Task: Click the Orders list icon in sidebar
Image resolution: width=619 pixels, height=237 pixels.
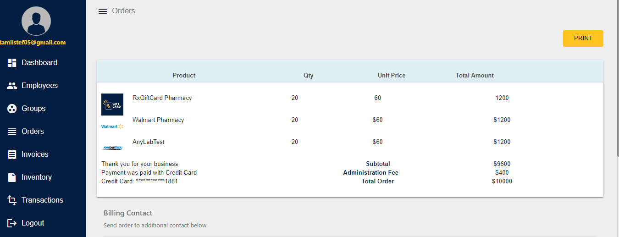Action: (x=12, y=132)
